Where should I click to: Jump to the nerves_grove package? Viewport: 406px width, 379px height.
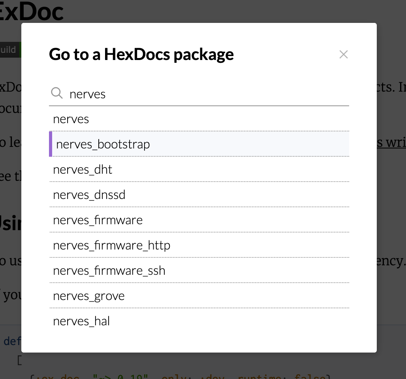(x=88, y=296)
